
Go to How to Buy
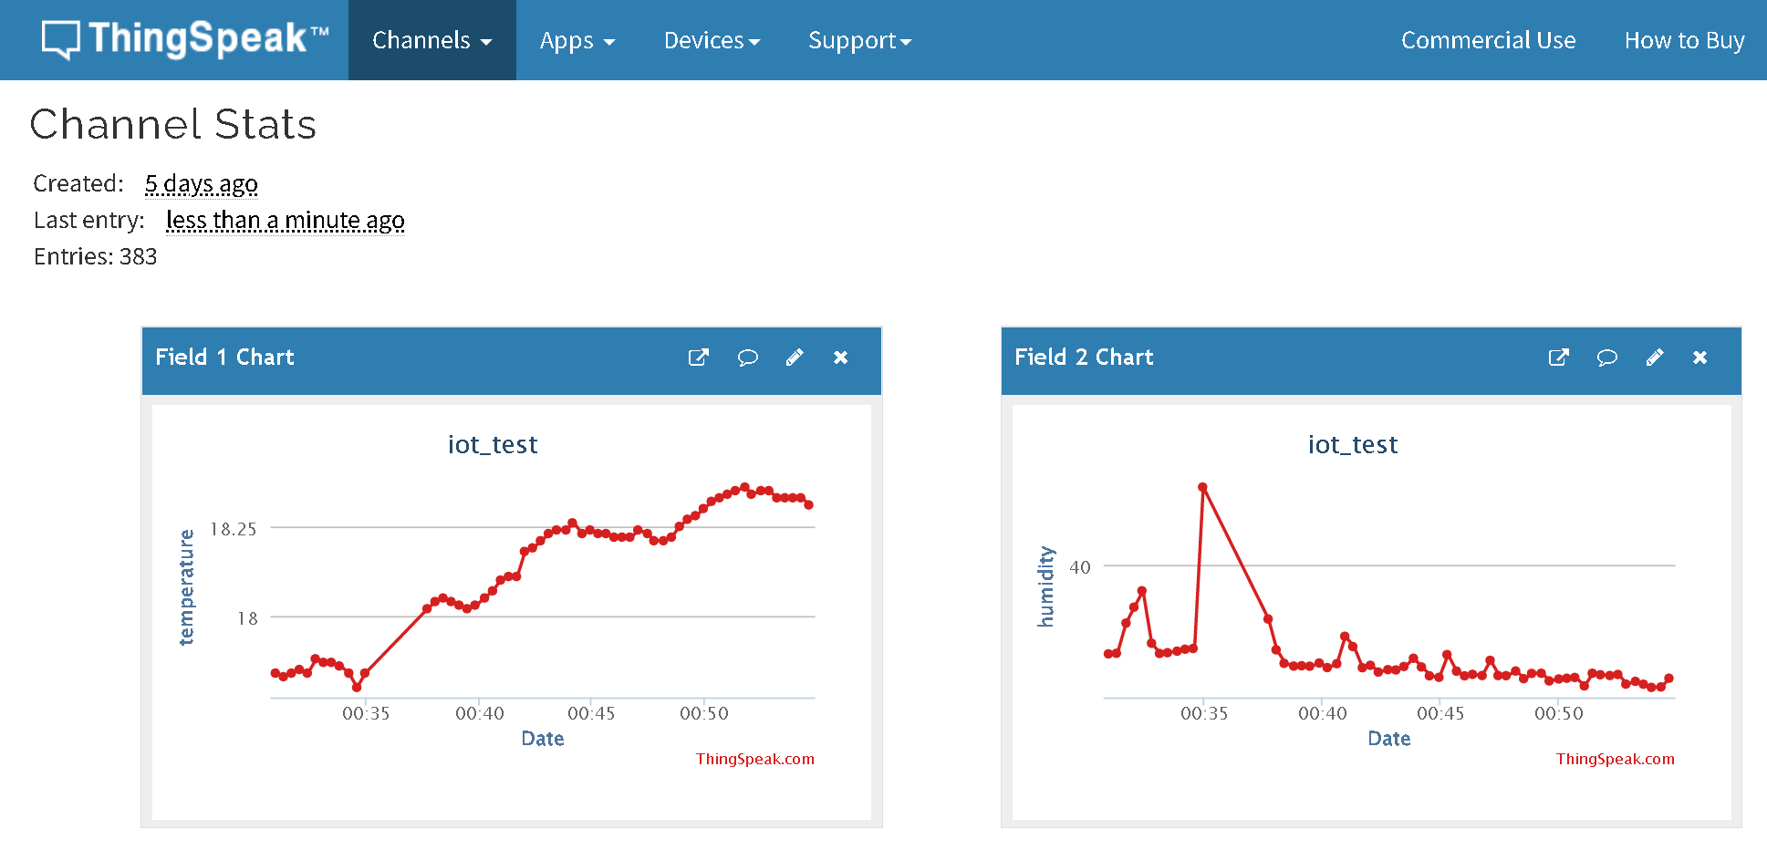(1684, 40)
